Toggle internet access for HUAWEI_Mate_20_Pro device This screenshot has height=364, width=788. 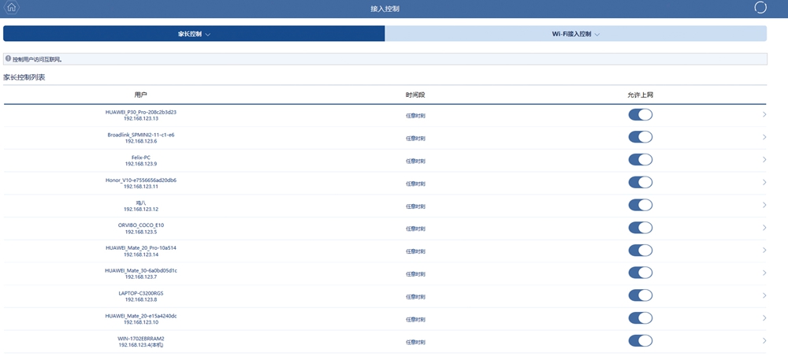(x=640, y=251)
